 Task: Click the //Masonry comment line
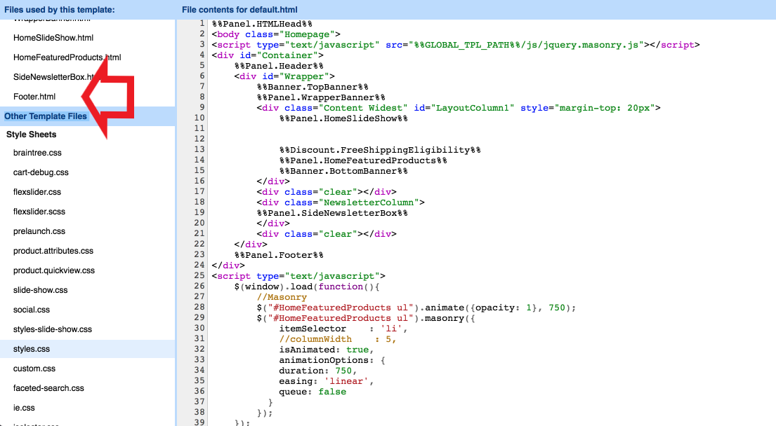click(282, 297)
